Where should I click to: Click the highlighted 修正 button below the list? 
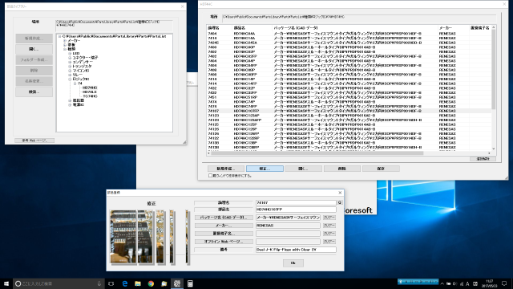tap(265, 169)
